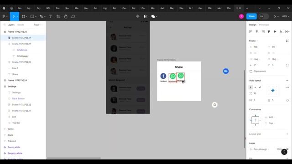Click the Present play icon
The height and width of the screenshot is (164, 292).
(x=275, y=16)
